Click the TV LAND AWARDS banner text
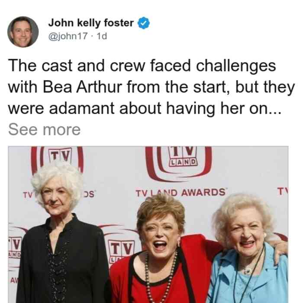Viewport: 303px width, 303px height. 181,193
